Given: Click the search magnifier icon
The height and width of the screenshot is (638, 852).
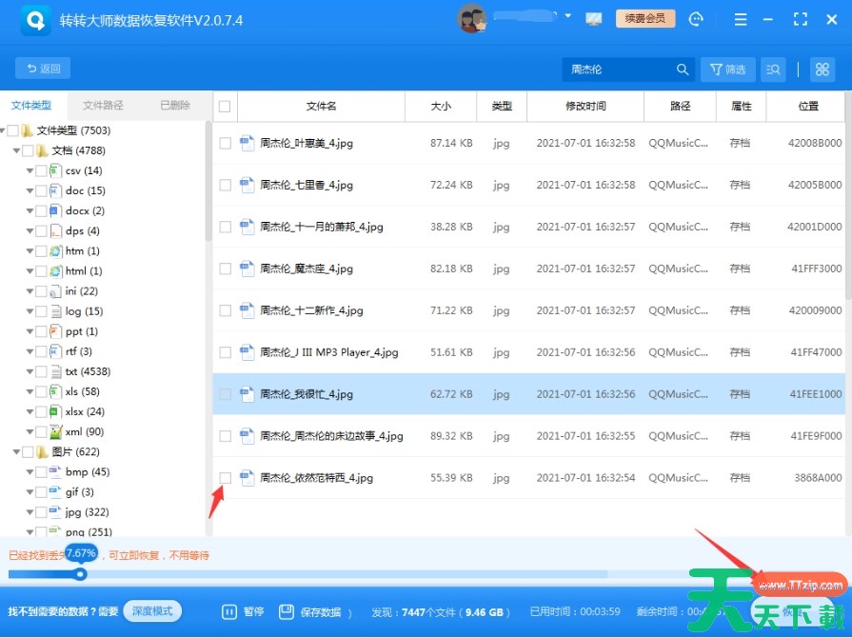Looking at the screenshot, I should point(683,70).
